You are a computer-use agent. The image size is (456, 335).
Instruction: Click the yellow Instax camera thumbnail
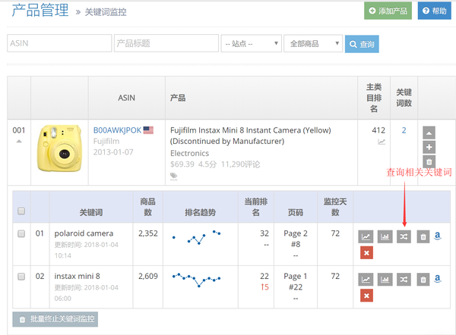[x=59, y=148]
